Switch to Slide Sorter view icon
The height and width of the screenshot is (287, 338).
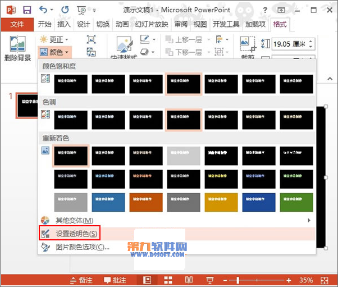tap(168, 280)
